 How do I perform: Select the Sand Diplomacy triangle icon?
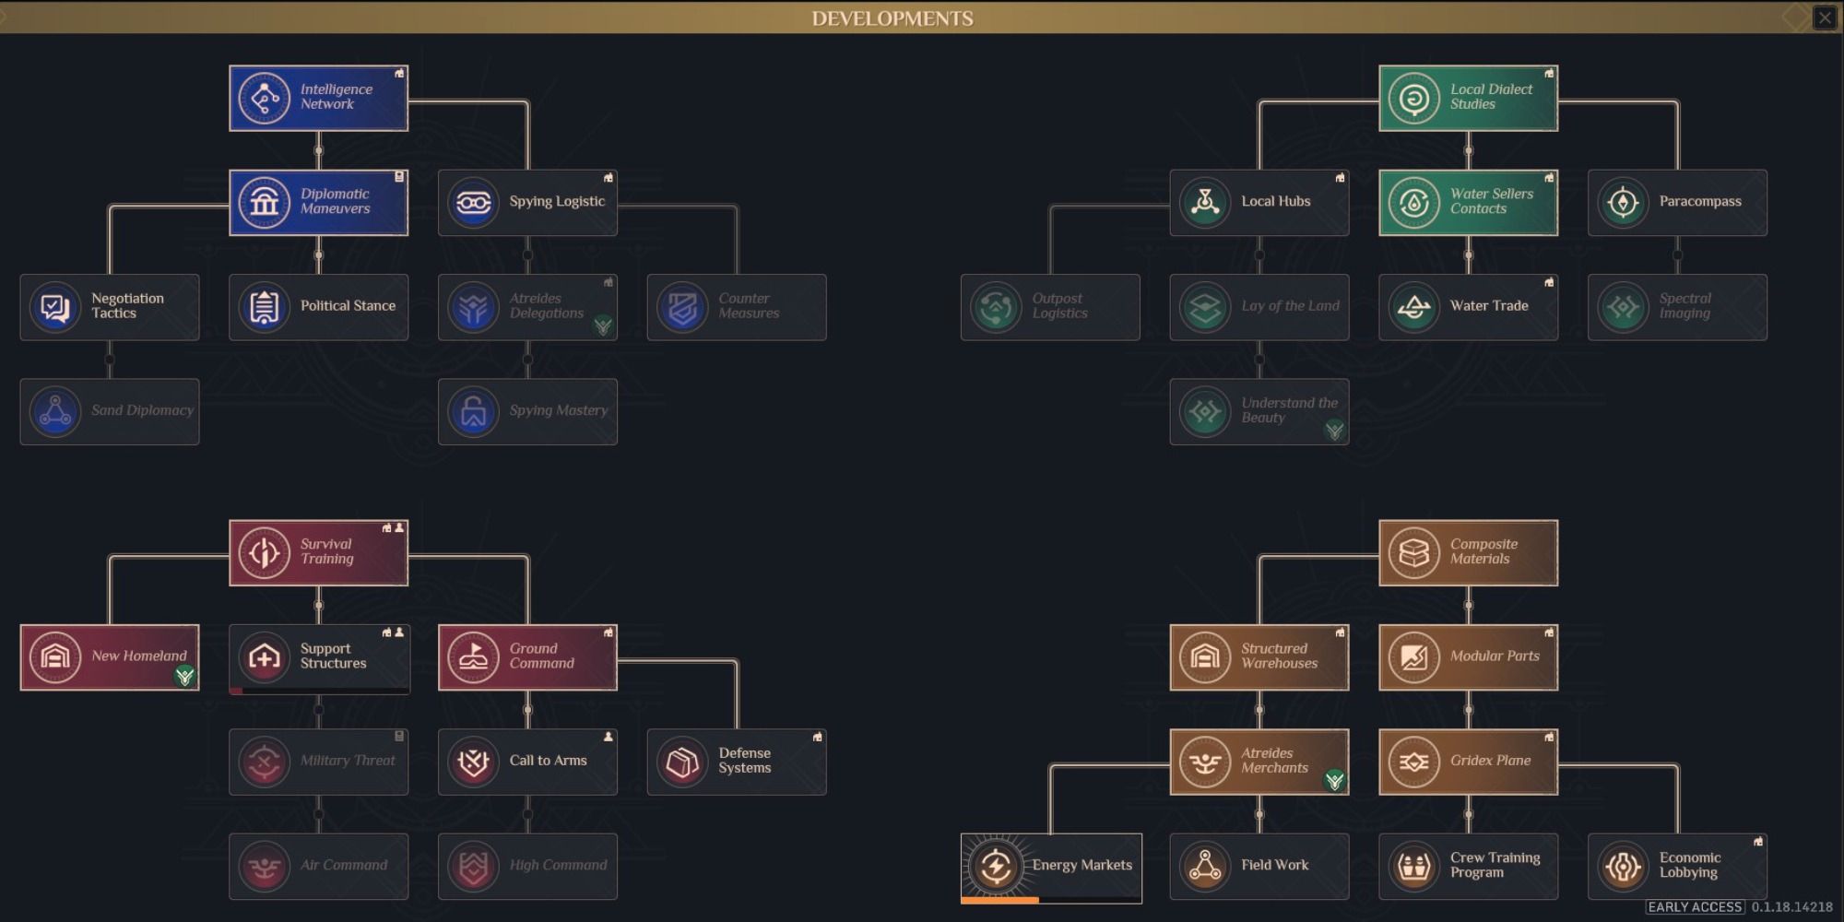55,411
